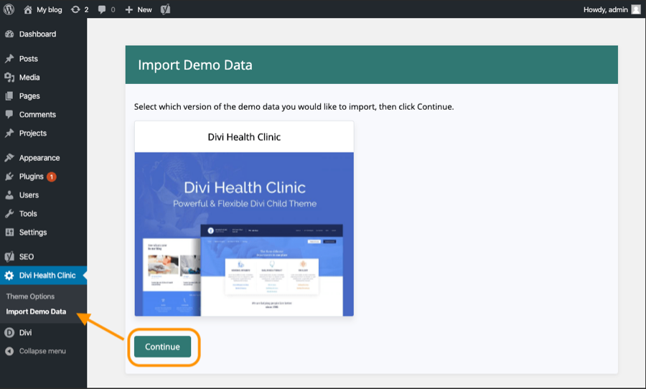Screen dimensions: 646x389
Task: Select the Divi Health Clinic demo thumbnail
Action: point(244,234)
